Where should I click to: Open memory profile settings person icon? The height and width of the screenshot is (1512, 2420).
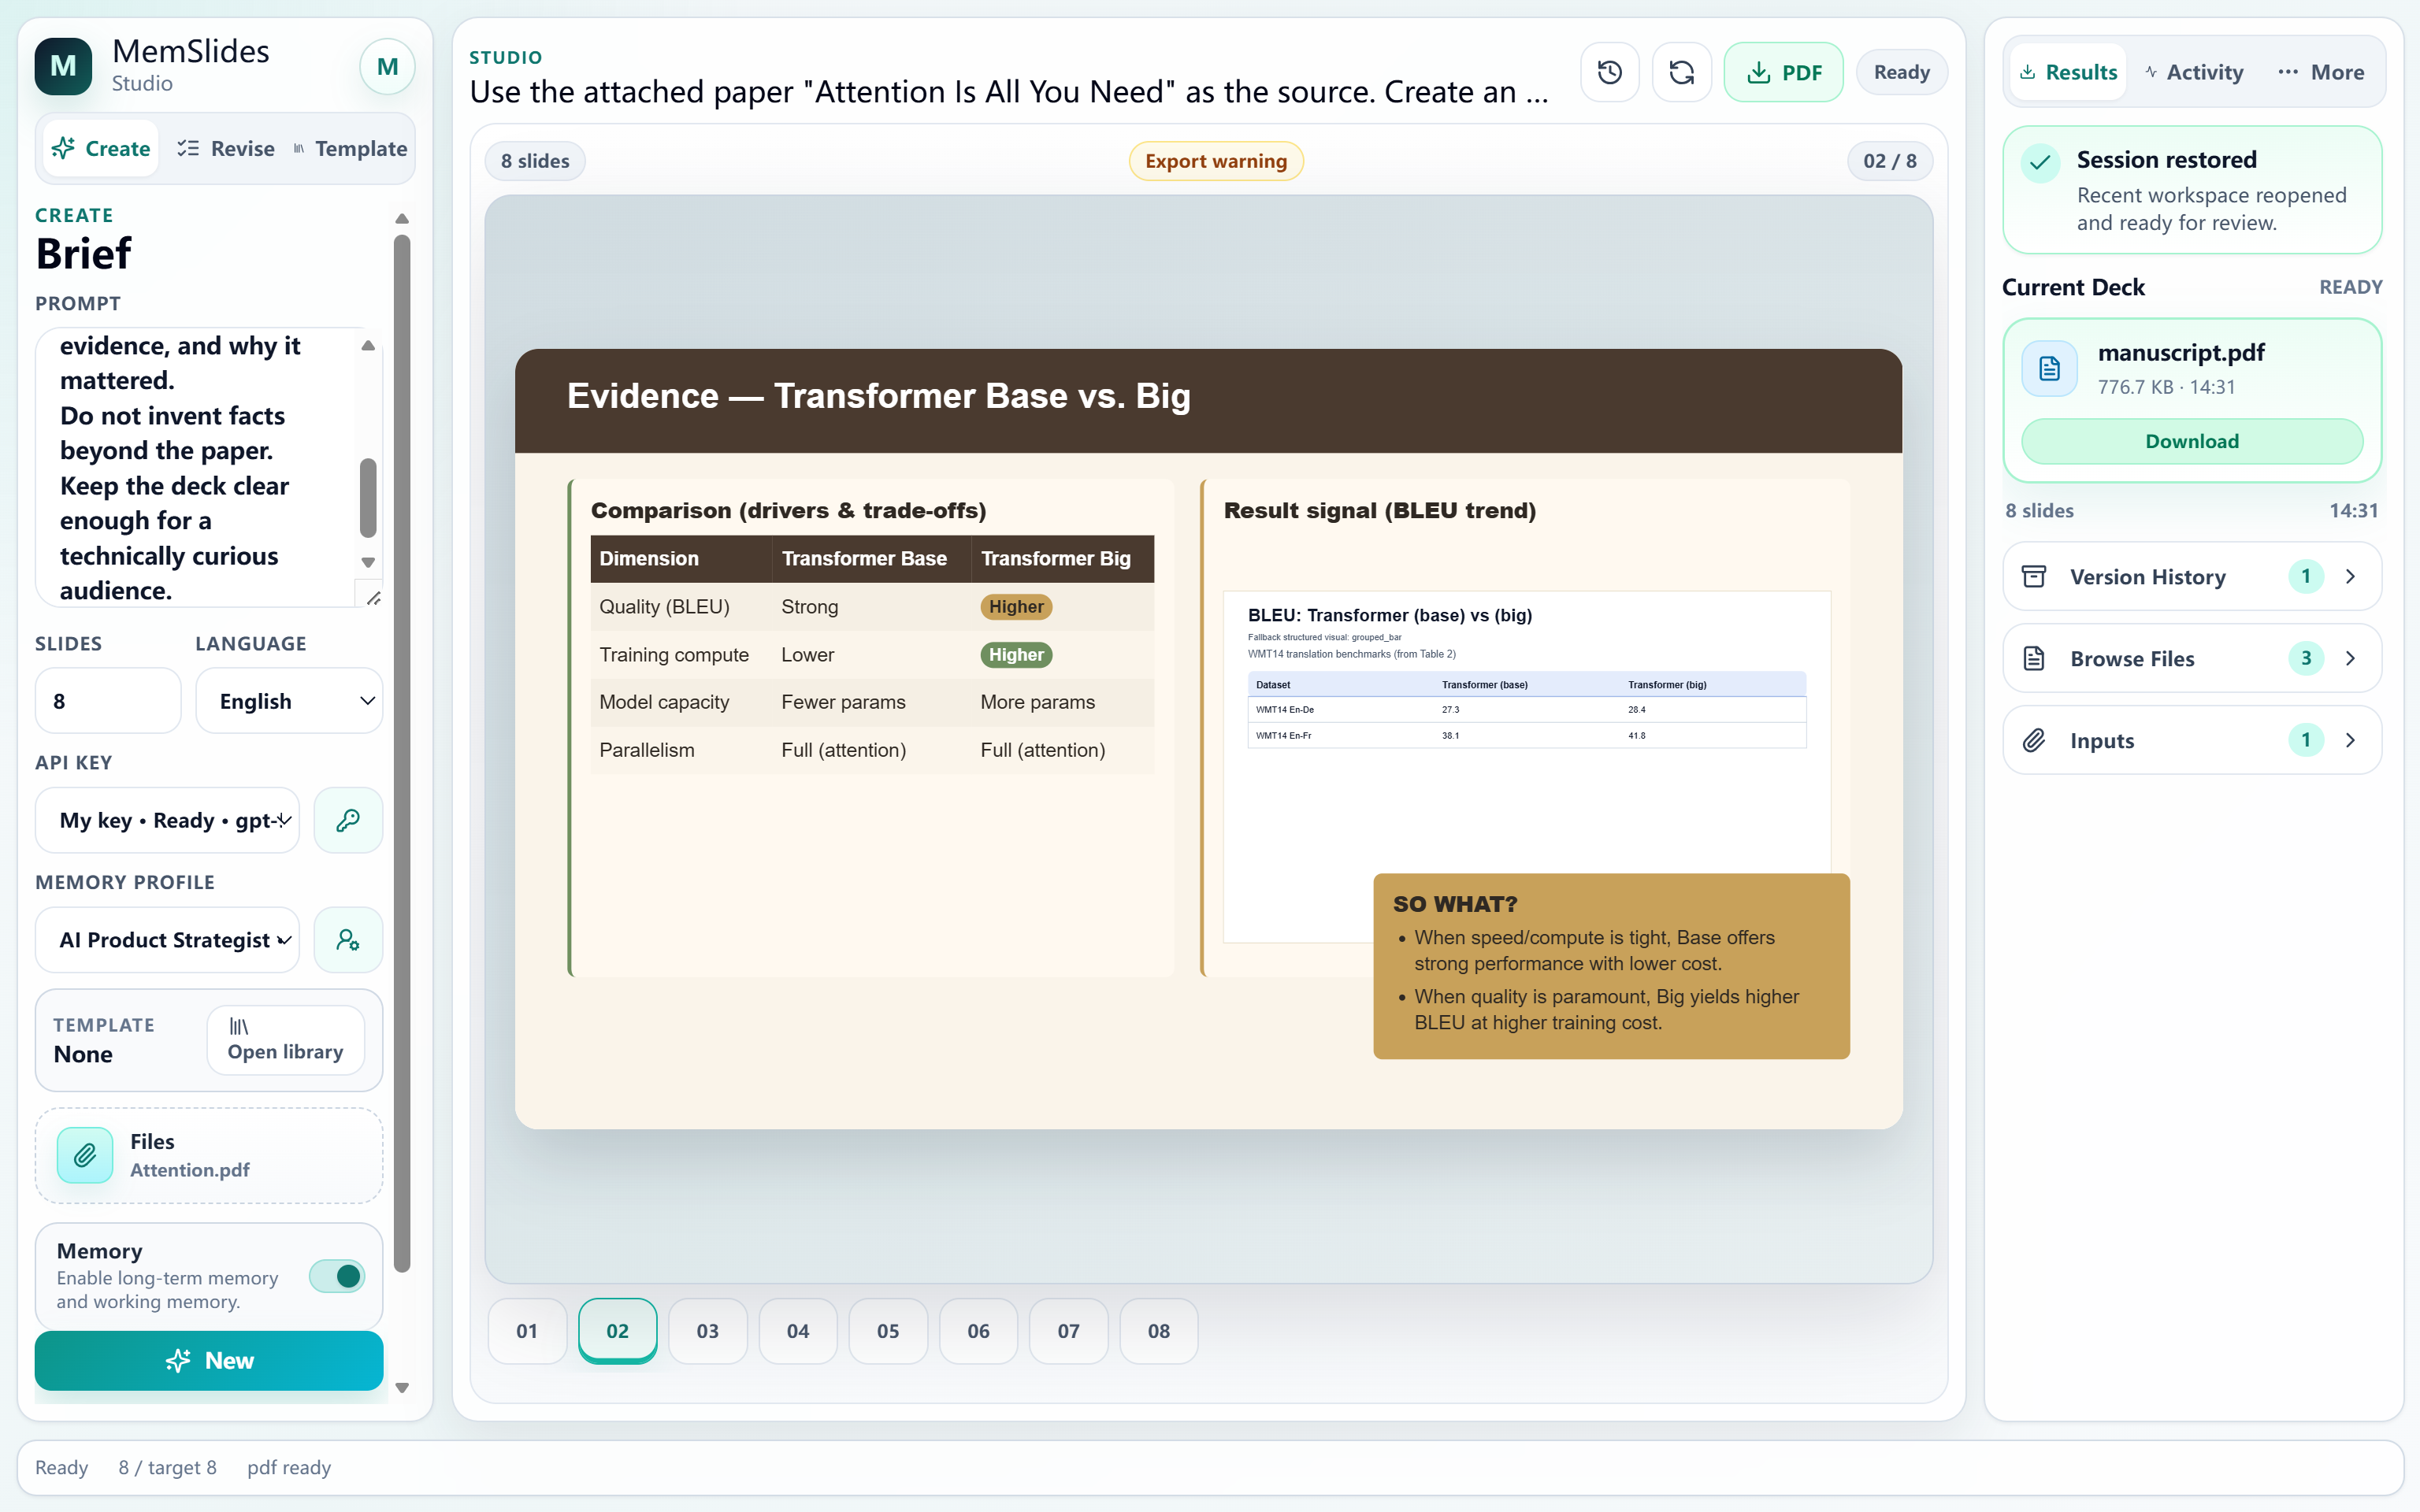pyautogui.click(x=348, y=940)
